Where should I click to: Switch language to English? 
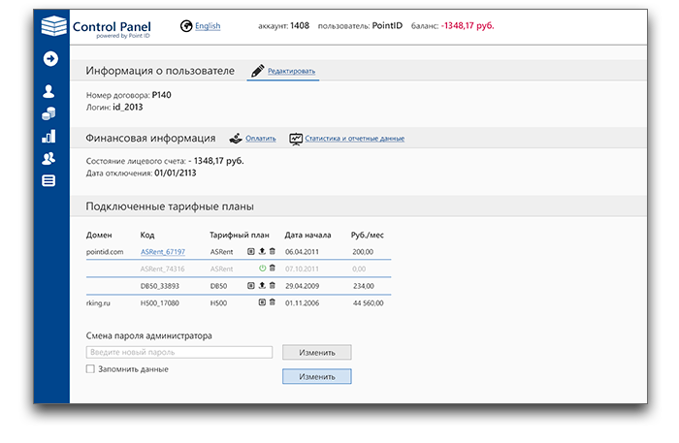(207, 26)
